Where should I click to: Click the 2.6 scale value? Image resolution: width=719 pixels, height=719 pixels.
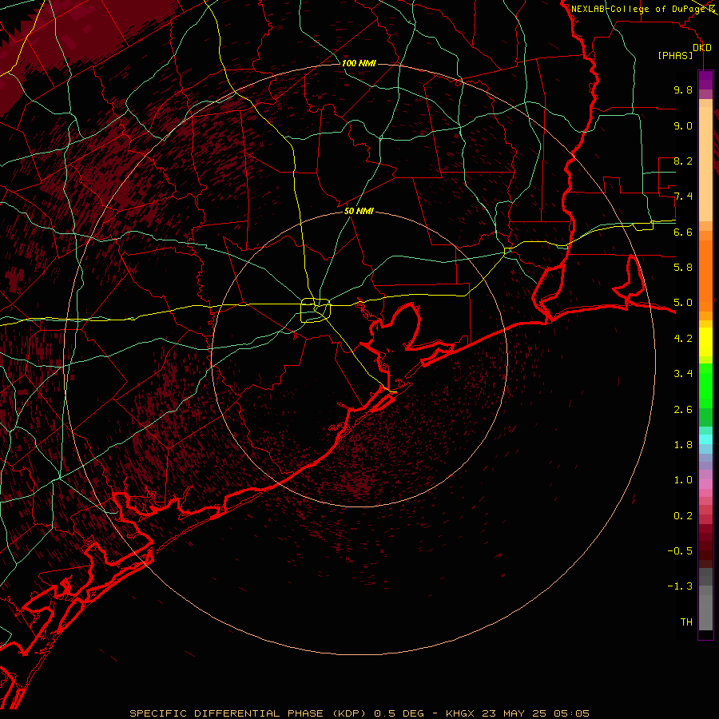[x=683, y=410]
